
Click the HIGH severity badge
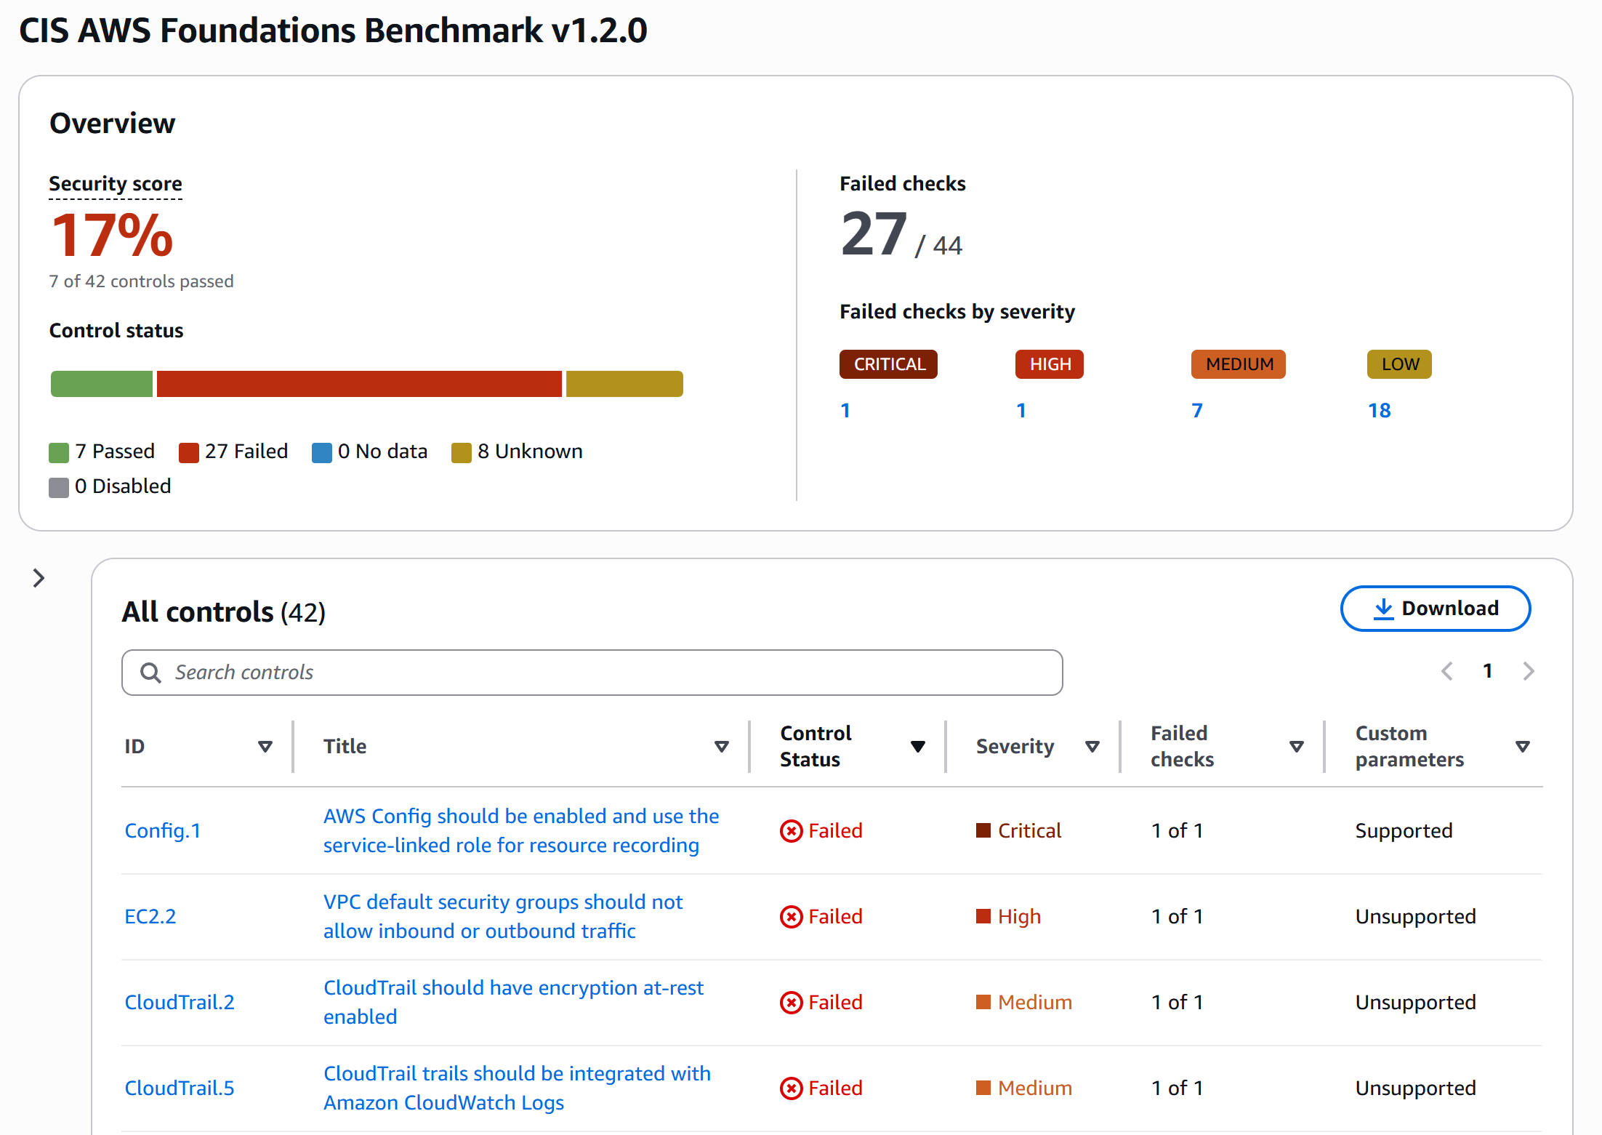1050,364
